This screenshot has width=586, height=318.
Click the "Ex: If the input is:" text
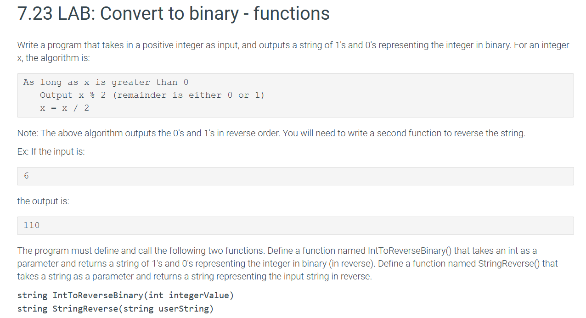[x=51, y=152]
